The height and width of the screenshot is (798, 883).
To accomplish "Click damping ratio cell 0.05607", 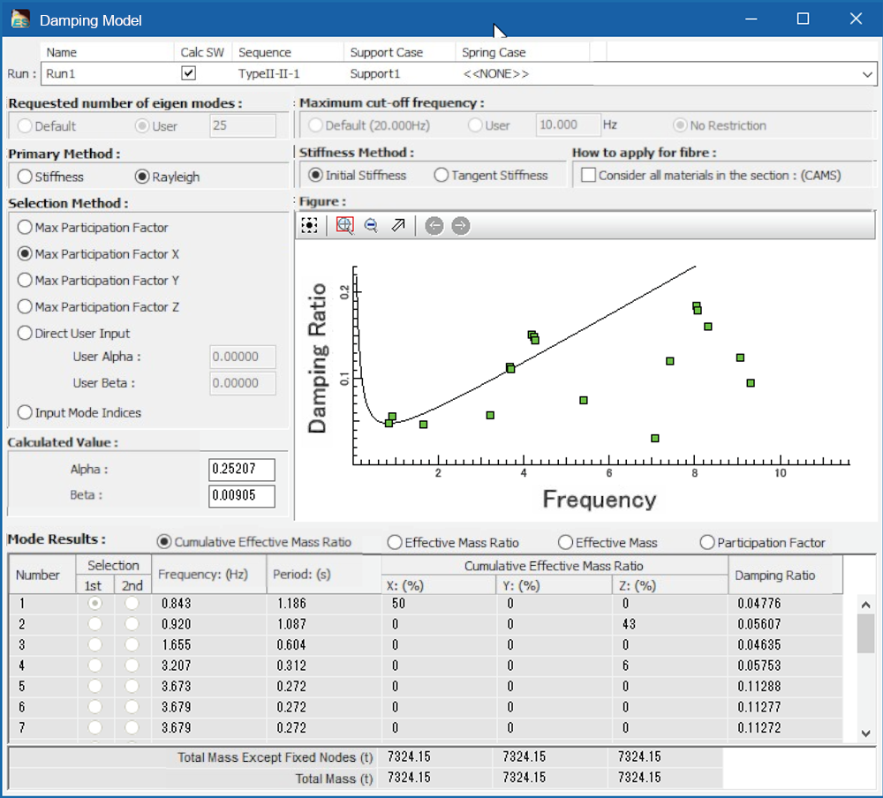I will (785, 624).
